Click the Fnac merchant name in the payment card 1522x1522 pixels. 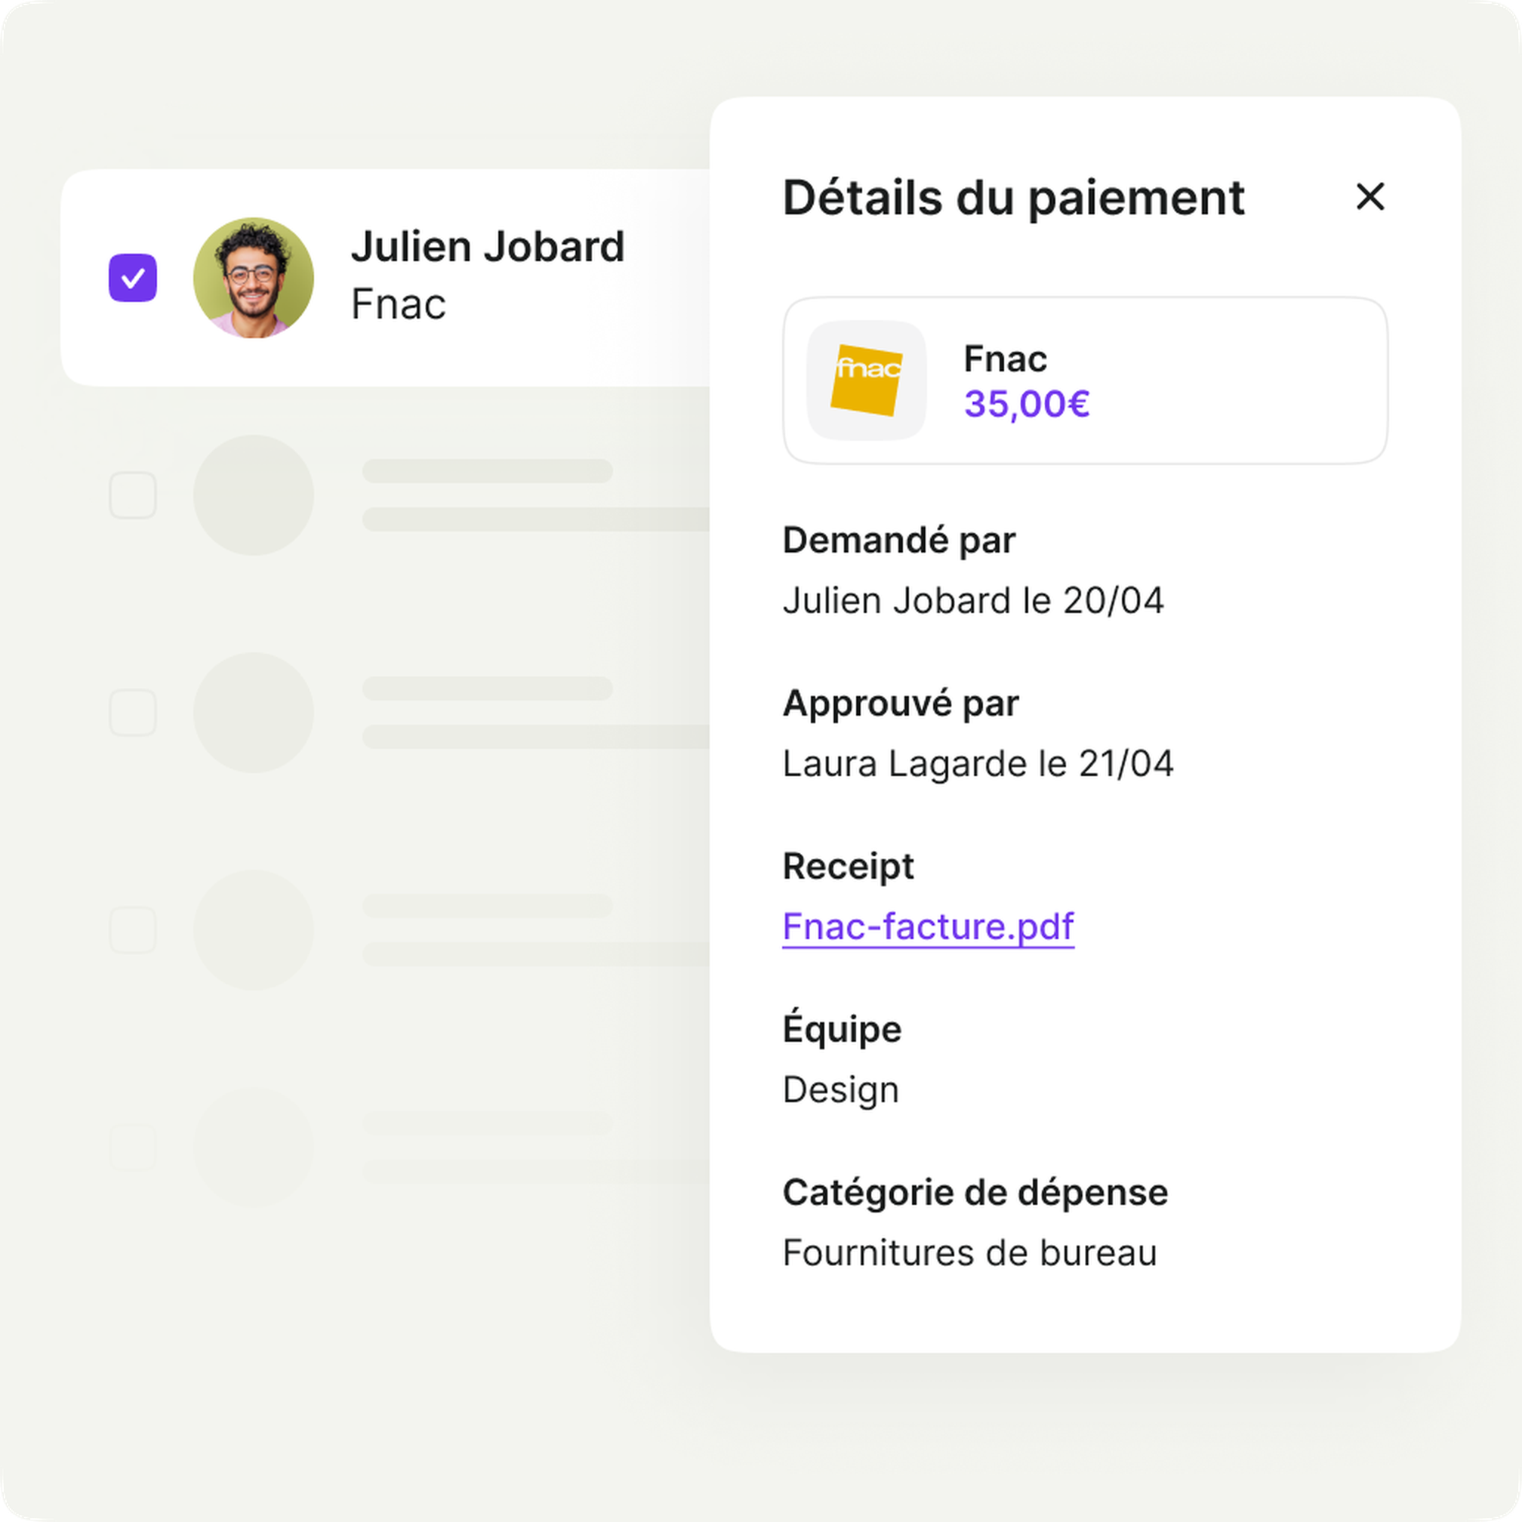[1004, 359]
